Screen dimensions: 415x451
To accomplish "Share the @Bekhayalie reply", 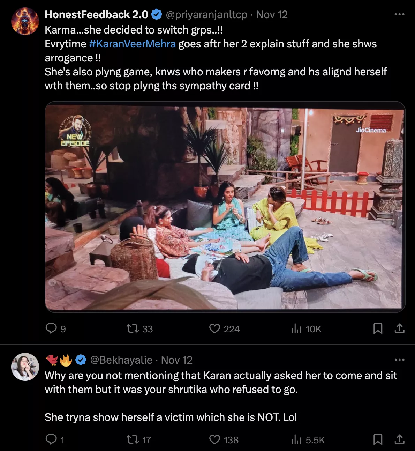I will 399,439.
